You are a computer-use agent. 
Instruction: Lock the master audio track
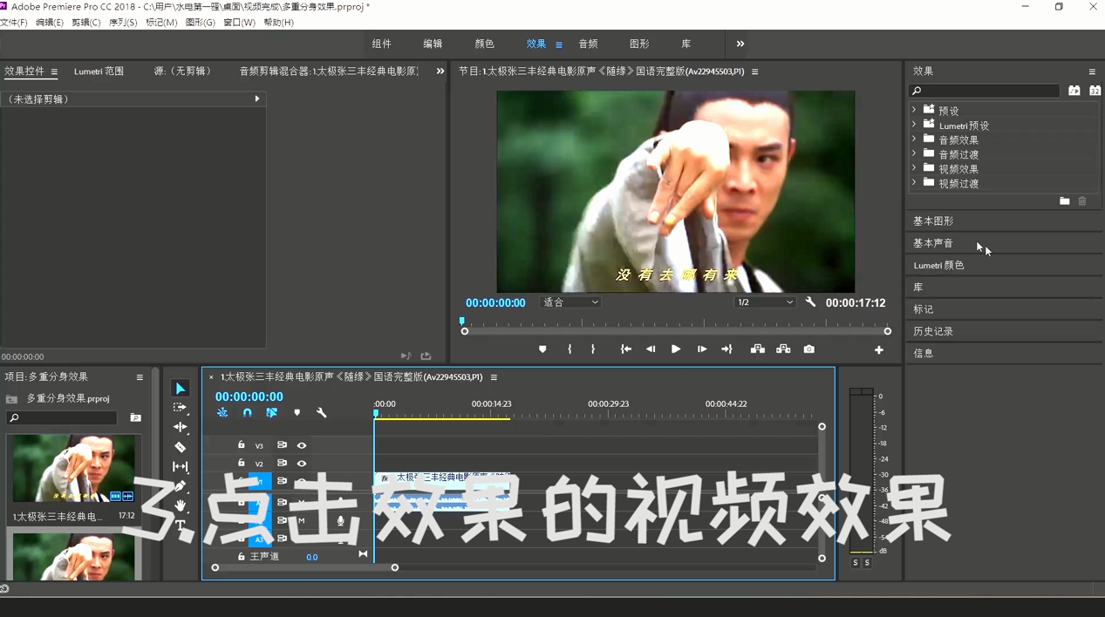(x=242, y=556)
